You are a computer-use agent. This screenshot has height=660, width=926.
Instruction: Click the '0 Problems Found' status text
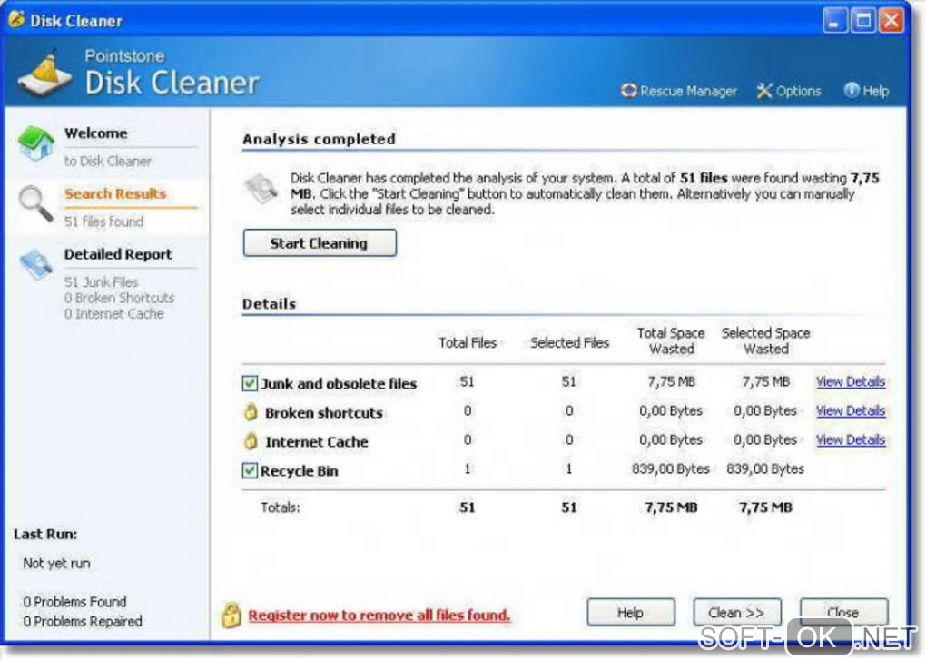coord(74,602)
